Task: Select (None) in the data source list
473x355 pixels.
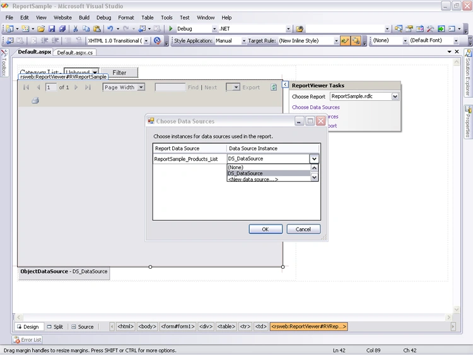Action: pos(269,167)
